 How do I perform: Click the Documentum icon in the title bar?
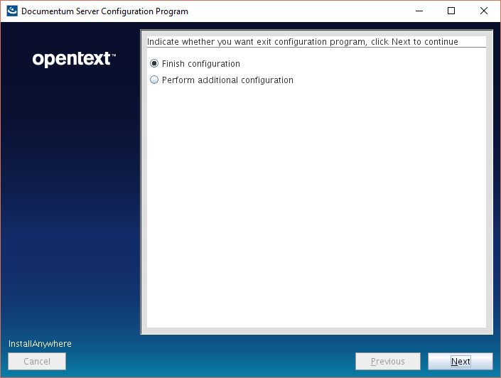12,11
